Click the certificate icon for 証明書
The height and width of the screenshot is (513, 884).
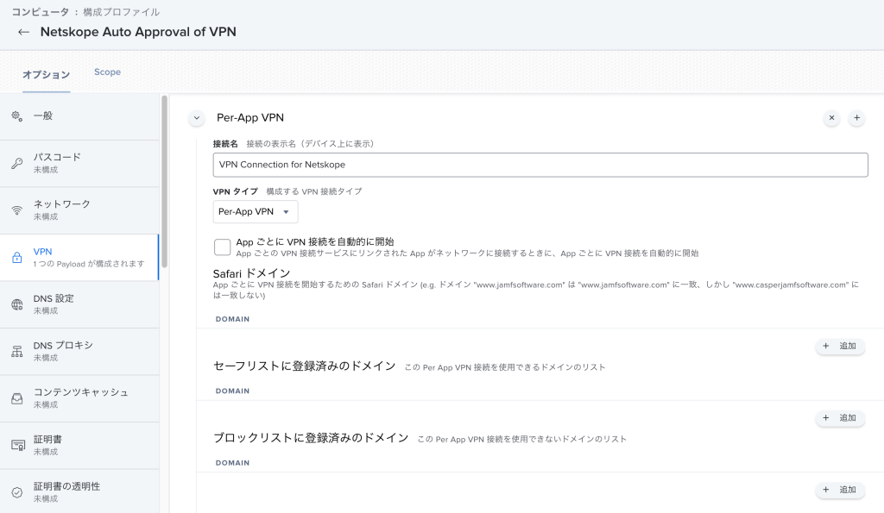[17, 446]
